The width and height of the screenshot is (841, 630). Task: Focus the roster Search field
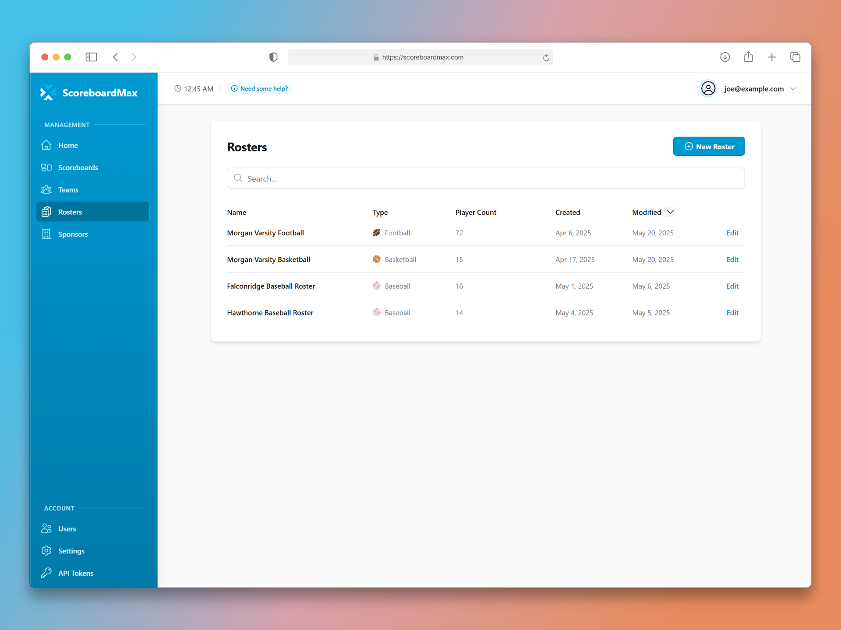pyautogui.click(x=486, y=178)
